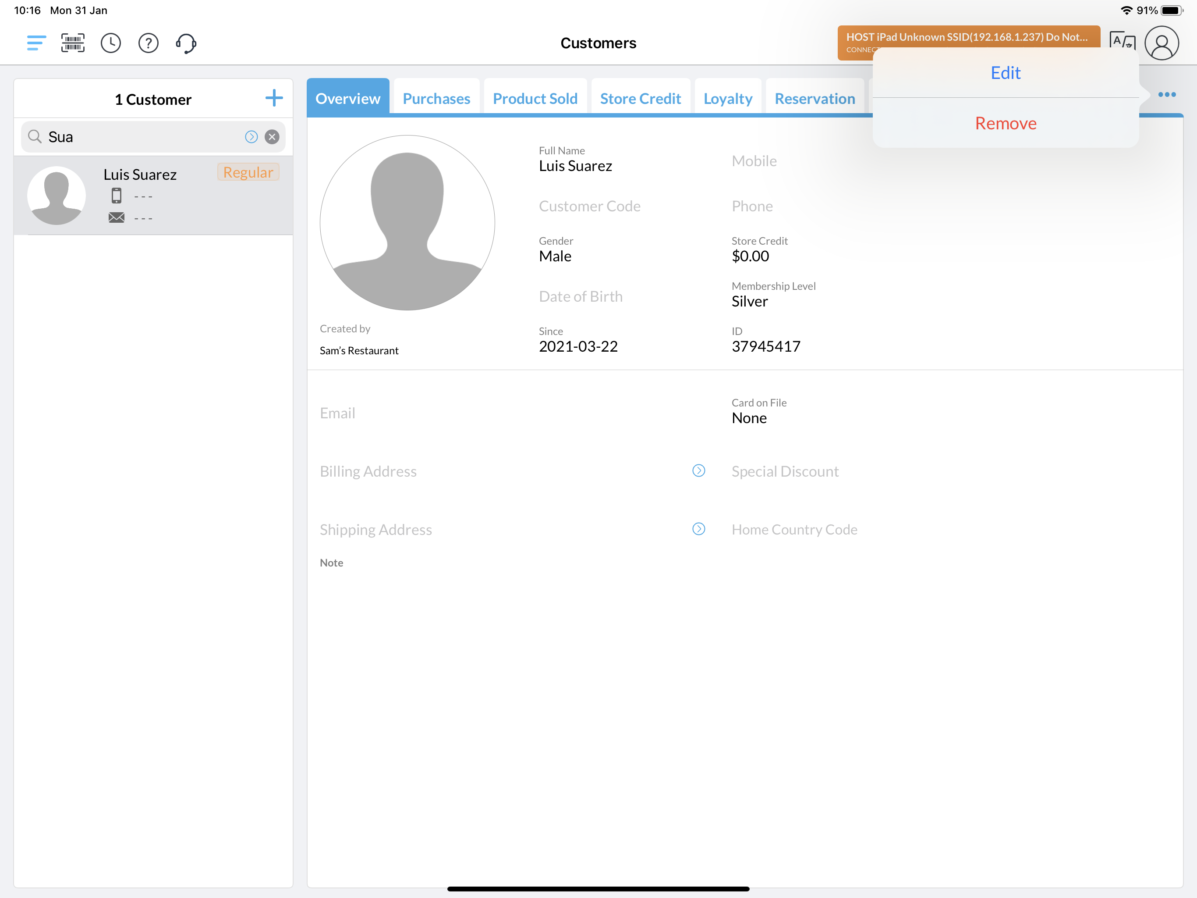
Task: Clear the search field text
Action: 272,136
